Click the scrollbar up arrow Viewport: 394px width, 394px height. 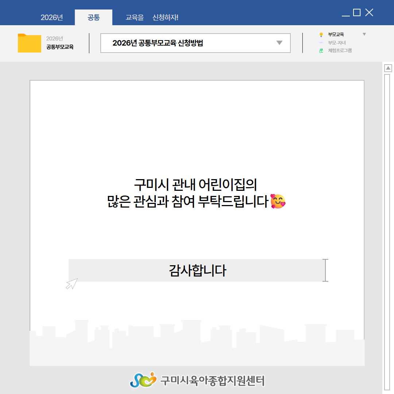(388, 68)
